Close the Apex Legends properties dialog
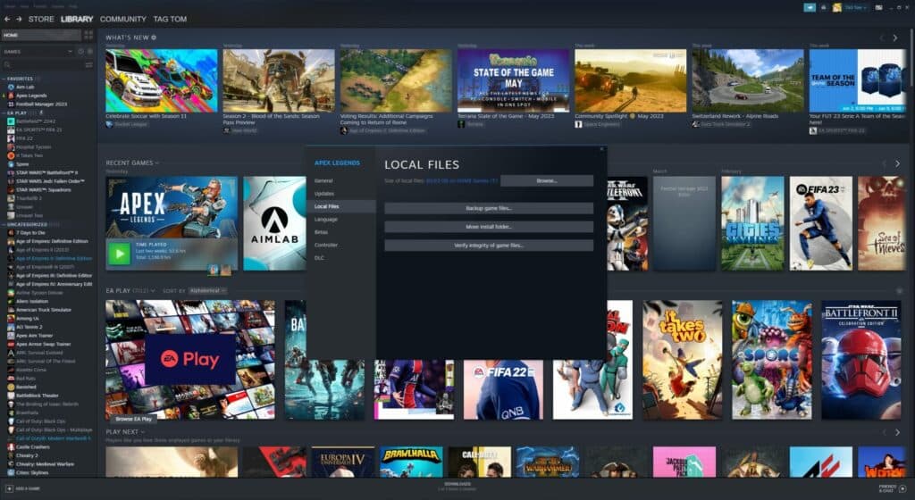Viewport: 915px width, 500px height. point(601,149)
